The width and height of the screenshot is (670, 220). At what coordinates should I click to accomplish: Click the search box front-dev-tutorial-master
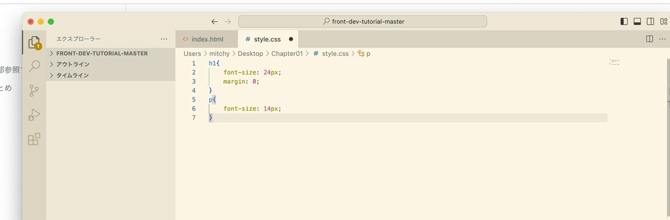363,21
